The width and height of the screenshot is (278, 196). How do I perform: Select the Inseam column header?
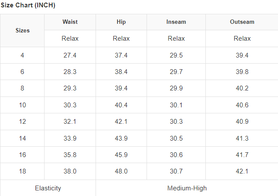(176, 22)
